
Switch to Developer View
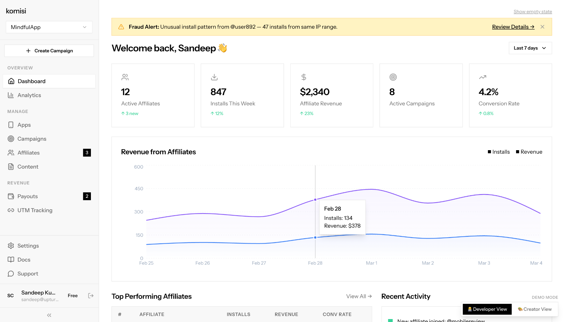click(x=487, y=309)
